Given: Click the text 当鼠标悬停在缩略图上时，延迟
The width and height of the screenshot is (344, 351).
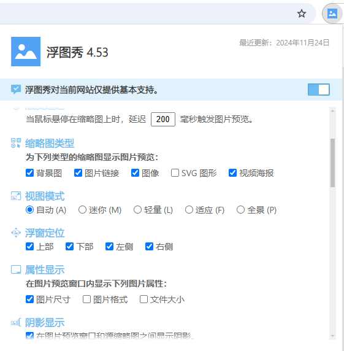Looking at the screenshot, I should coord(86,119).
